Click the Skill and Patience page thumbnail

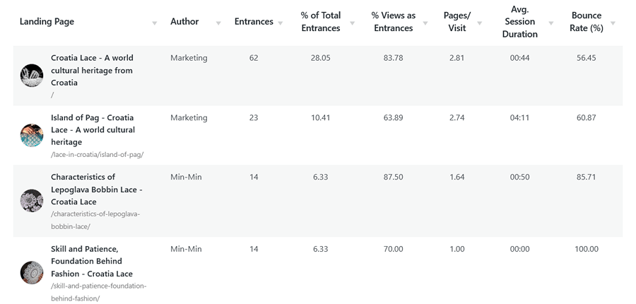[x=32, y=272]
